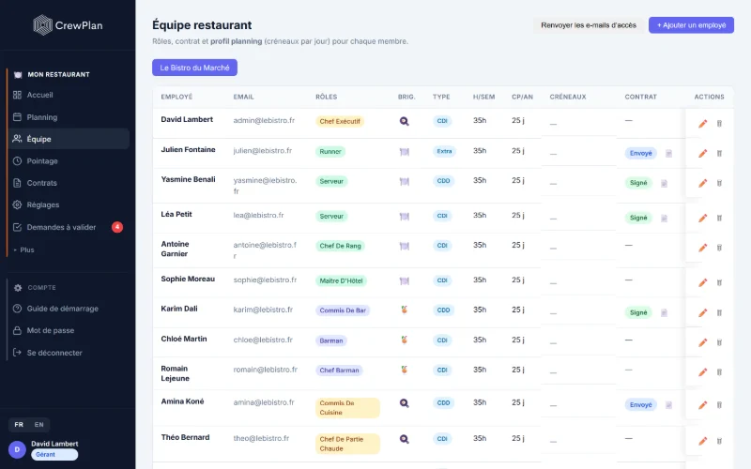Click Signé status for Yasmine Benali
This screenshot has width=751, height=469.
tap(638, 183)
